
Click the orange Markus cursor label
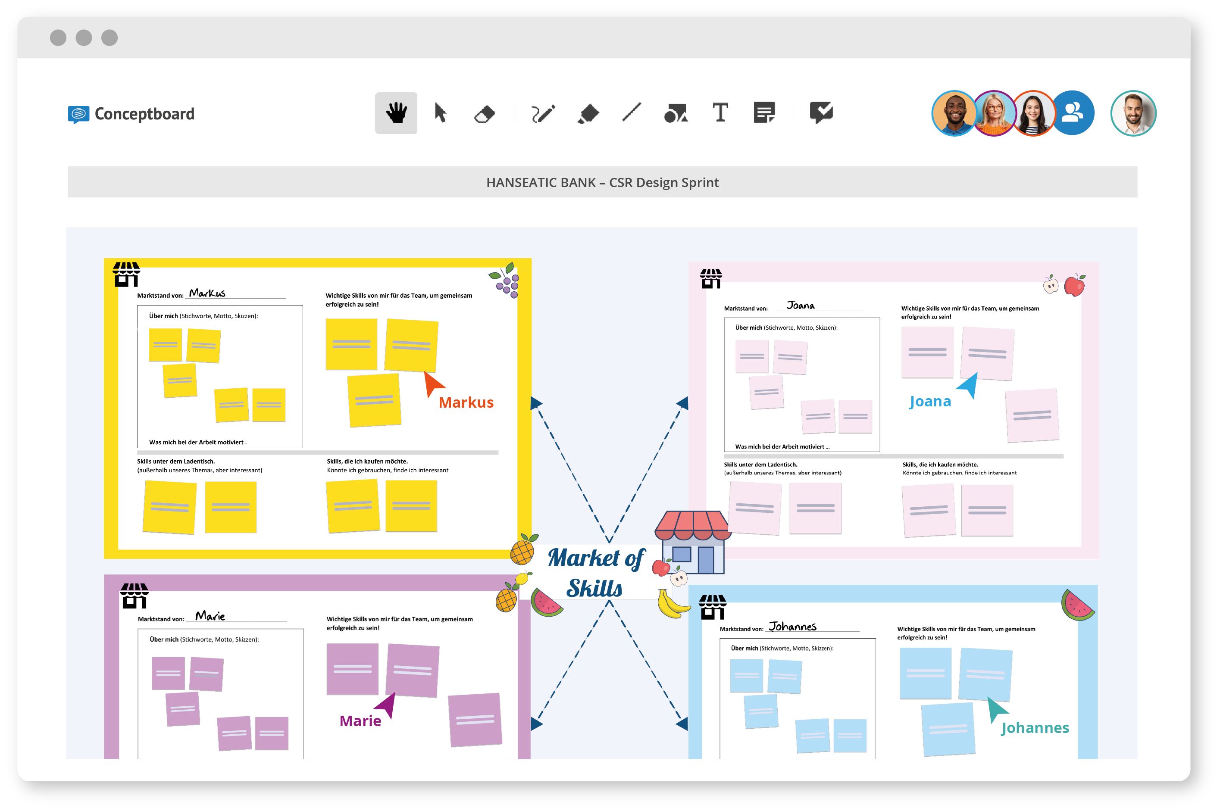[466, 402]
